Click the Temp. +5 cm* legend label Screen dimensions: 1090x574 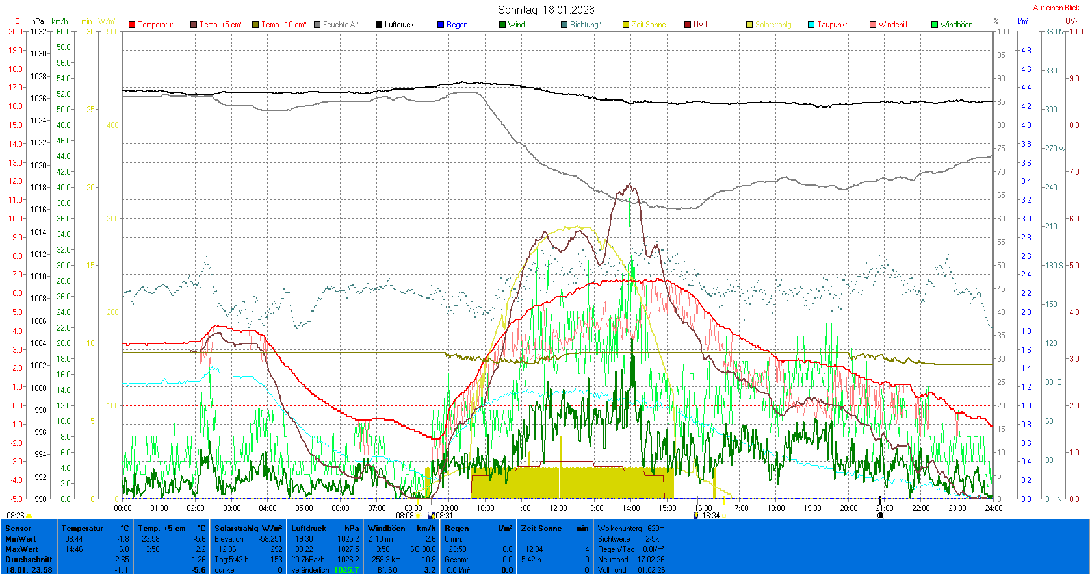tap(221, 25)
